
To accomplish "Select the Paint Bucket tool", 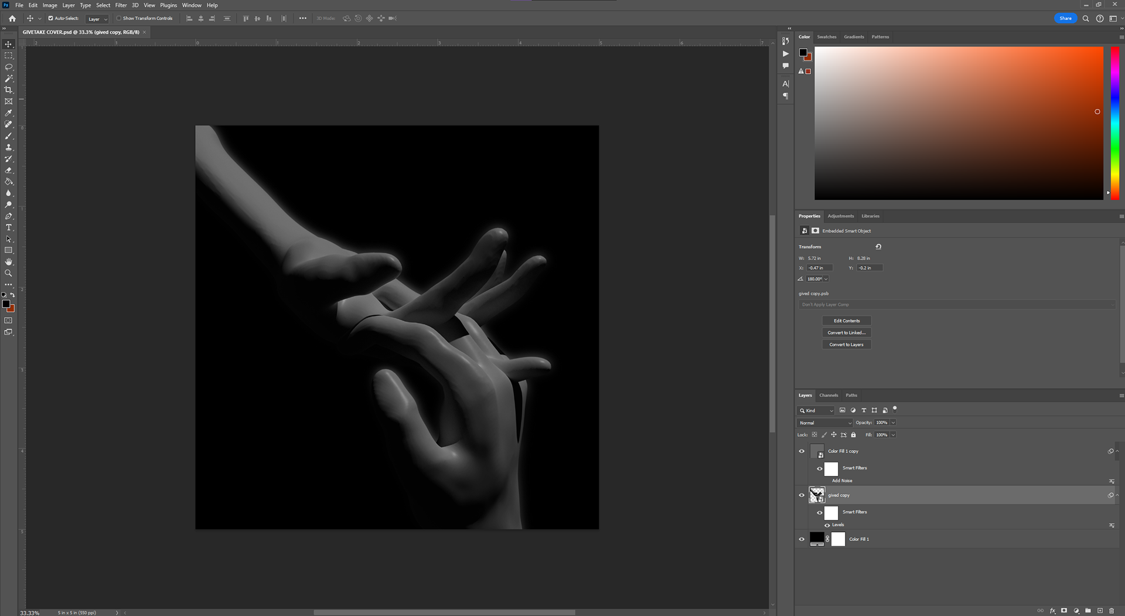I will click(x=9, y=182).
